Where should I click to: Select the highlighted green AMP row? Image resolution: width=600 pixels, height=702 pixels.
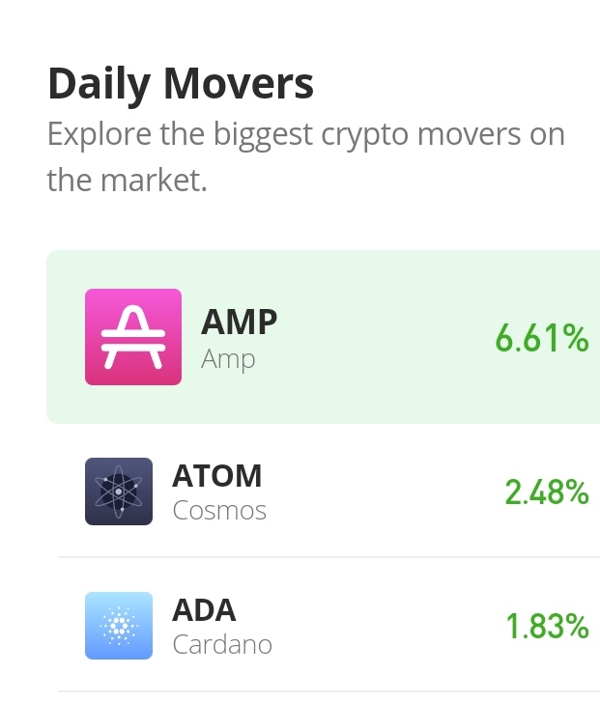(x=323, y=337)
